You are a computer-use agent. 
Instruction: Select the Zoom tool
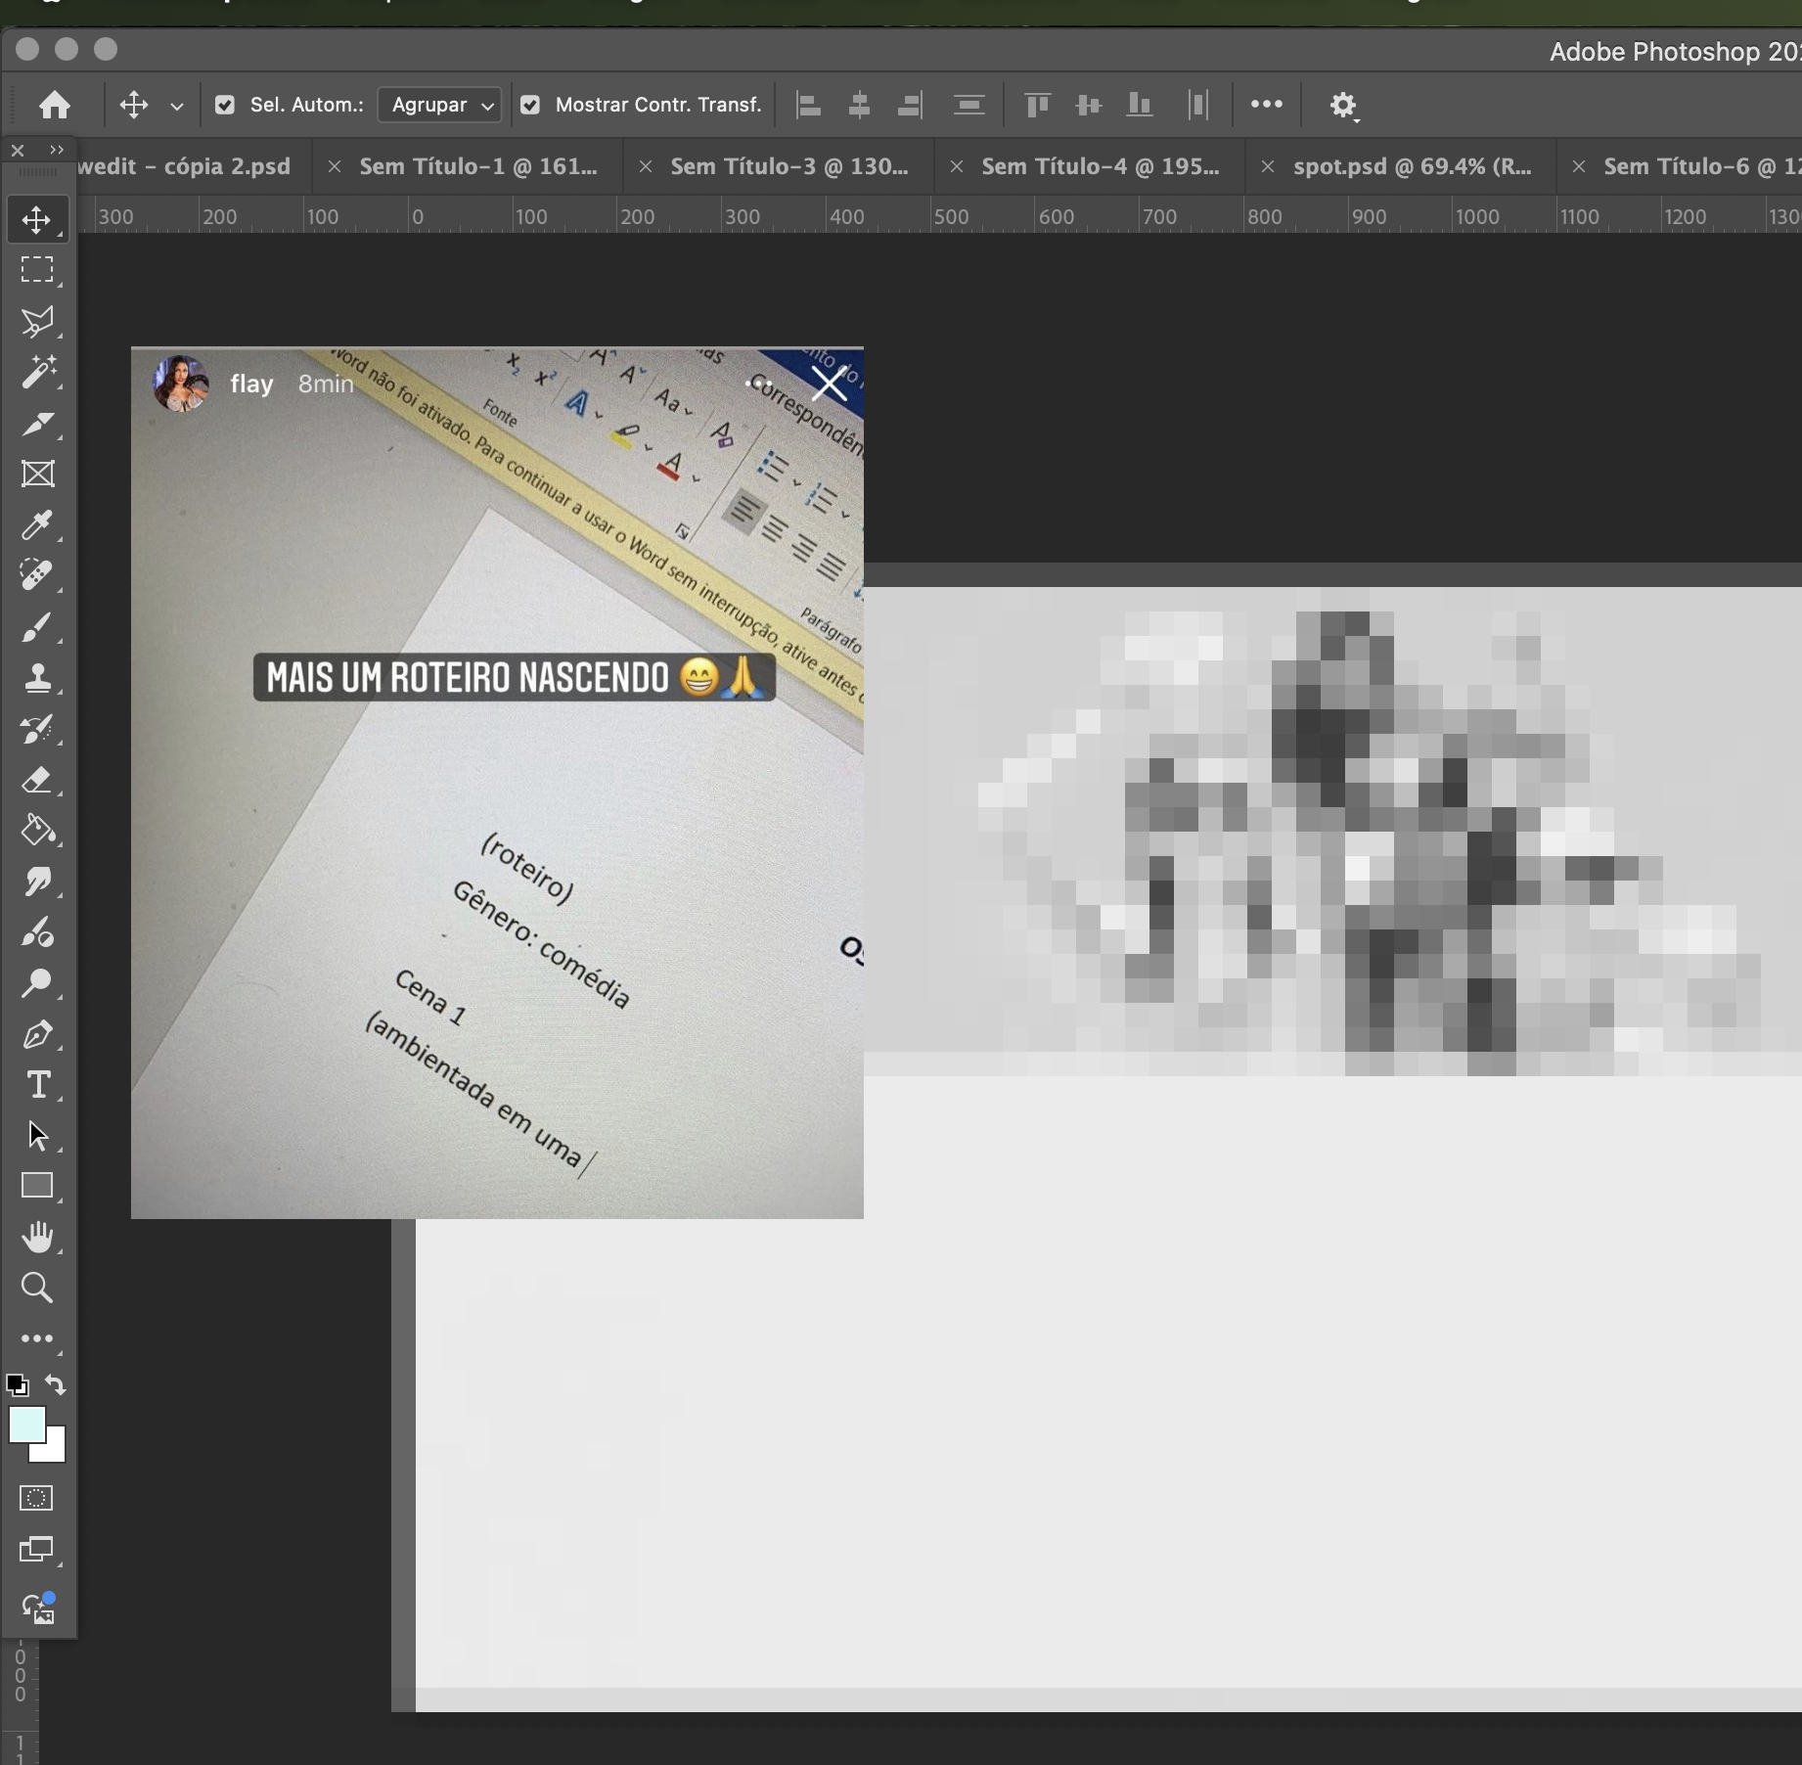click(x=37, y=1288)
